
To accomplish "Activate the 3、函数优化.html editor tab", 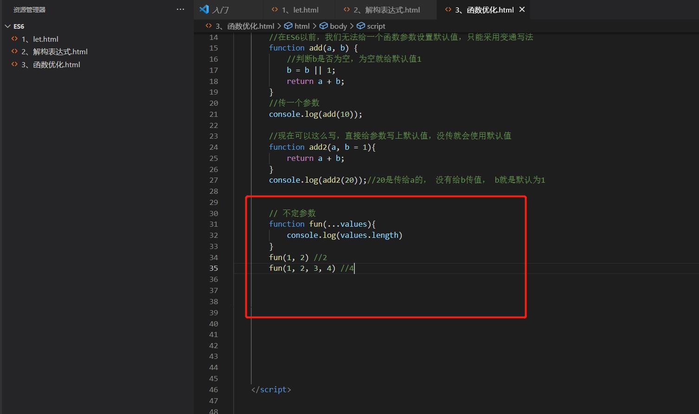I will pyautogui.click(x=484, y=10).
